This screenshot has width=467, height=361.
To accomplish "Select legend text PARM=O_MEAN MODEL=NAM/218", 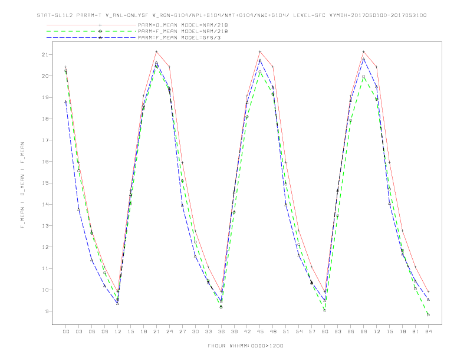I will (x=183, y=25).
